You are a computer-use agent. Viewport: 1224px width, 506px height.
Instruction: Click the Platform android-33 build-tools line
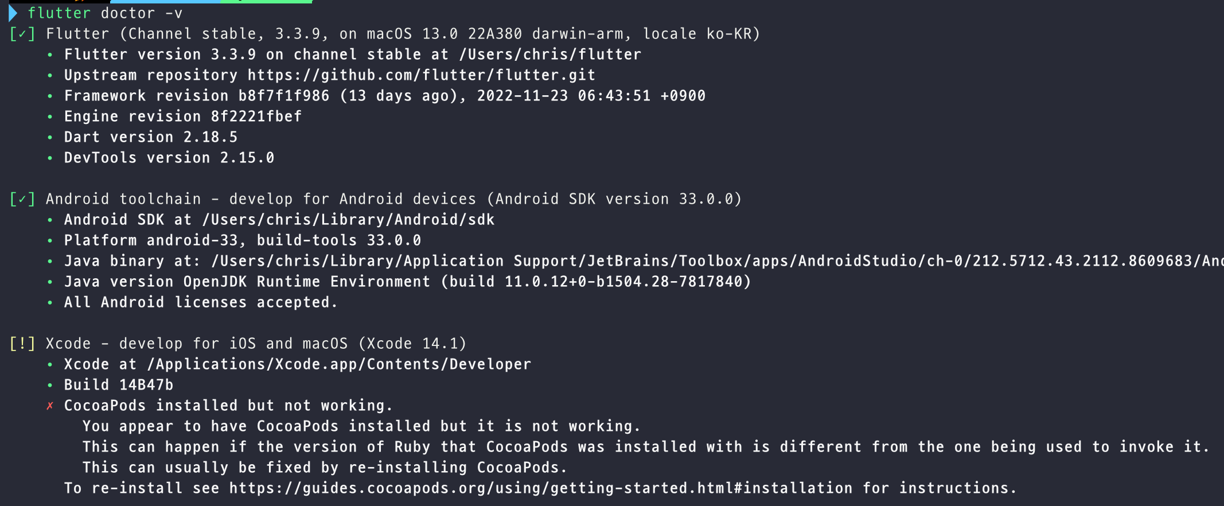coord(243,240)
